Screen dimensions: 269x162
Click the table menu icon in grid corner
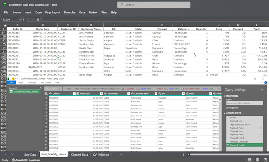coord(46,93)
